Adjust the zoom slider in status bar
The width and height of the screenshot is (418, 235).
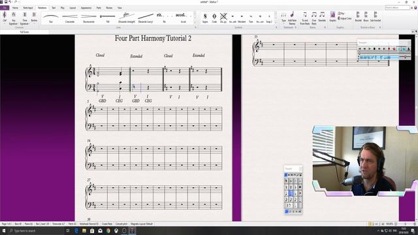coord(405,224)
